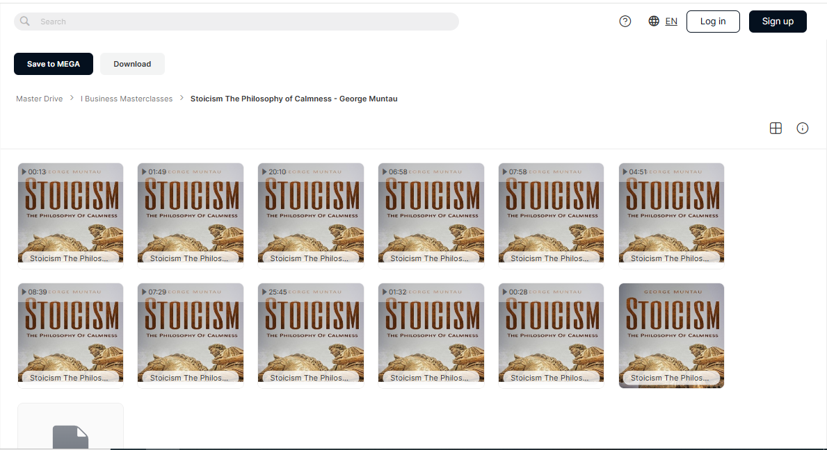Viewport: 827px width, 450px height.
Task: Click the search magnifier icon
Action: click(x=24, y=21)
